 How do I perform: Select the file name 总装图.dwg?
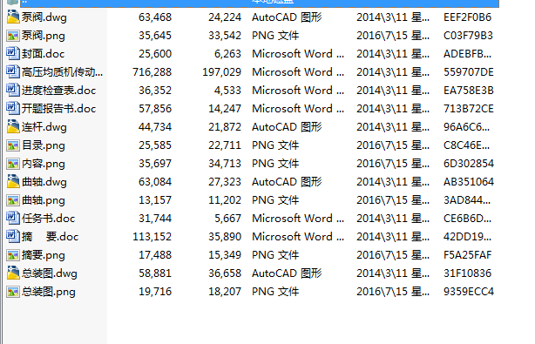pos(49,273)
